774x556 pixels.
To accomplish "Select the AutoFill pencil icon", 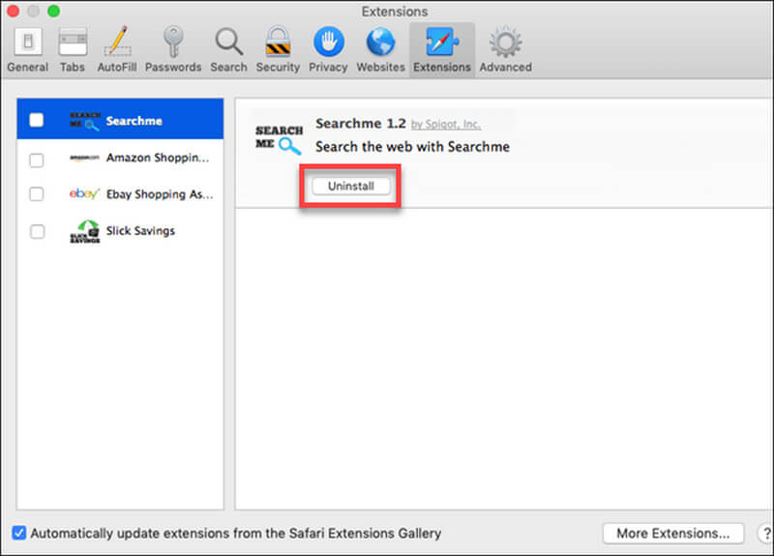I will pos(116,49).
